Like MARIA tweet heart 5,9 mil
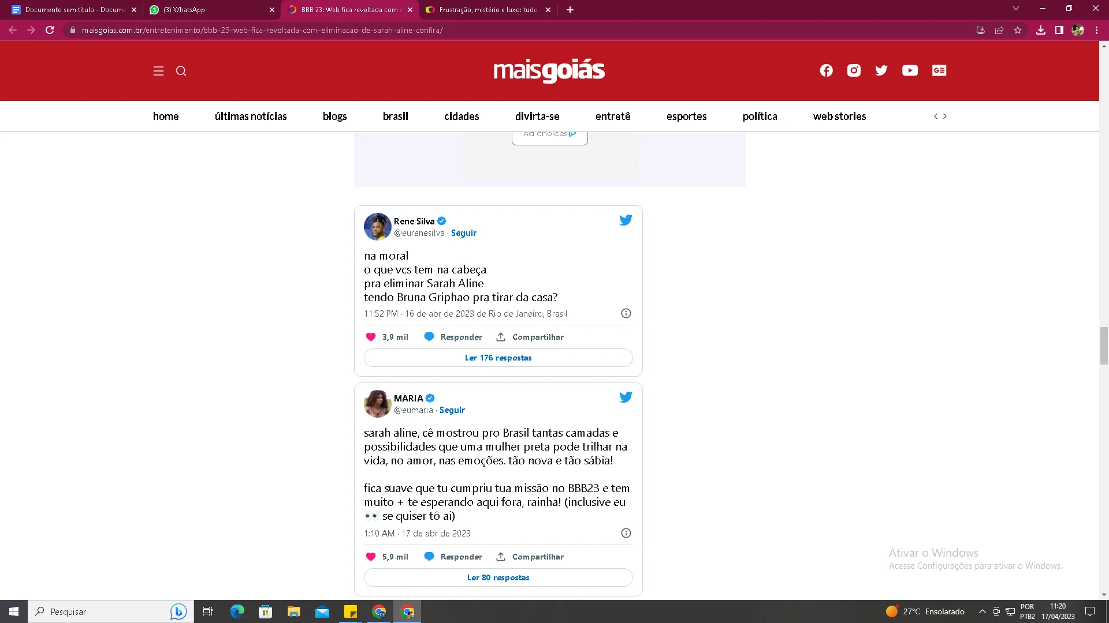This screenshot has width=1109, height=623. (371, 557)
